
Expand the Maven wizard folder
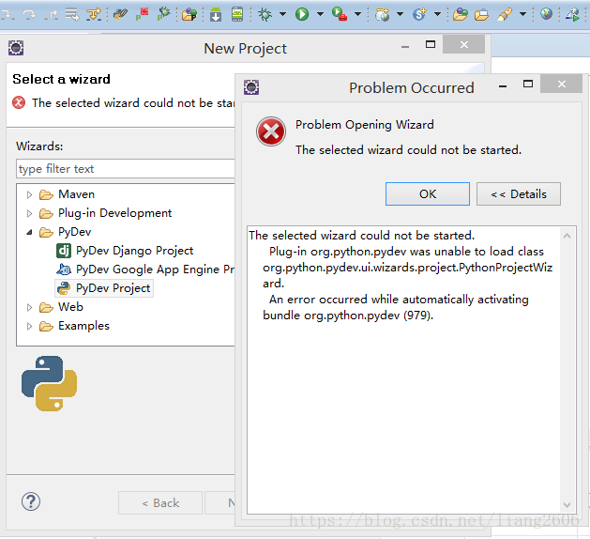(29, 194)
